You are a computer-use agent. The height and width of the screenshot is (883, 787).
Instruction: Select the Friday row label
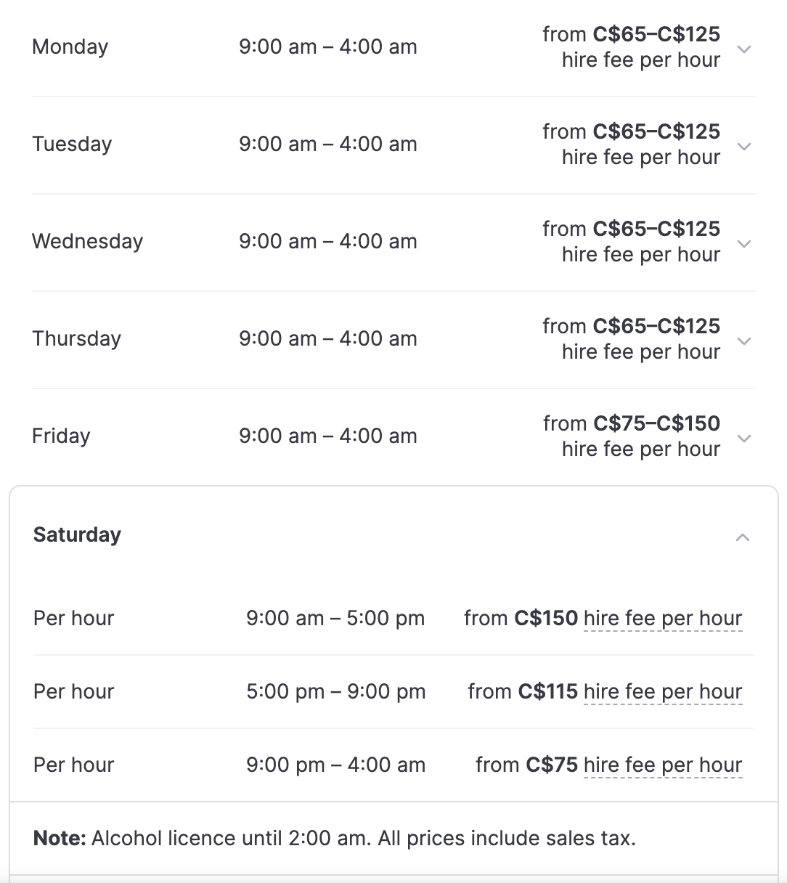61,436
